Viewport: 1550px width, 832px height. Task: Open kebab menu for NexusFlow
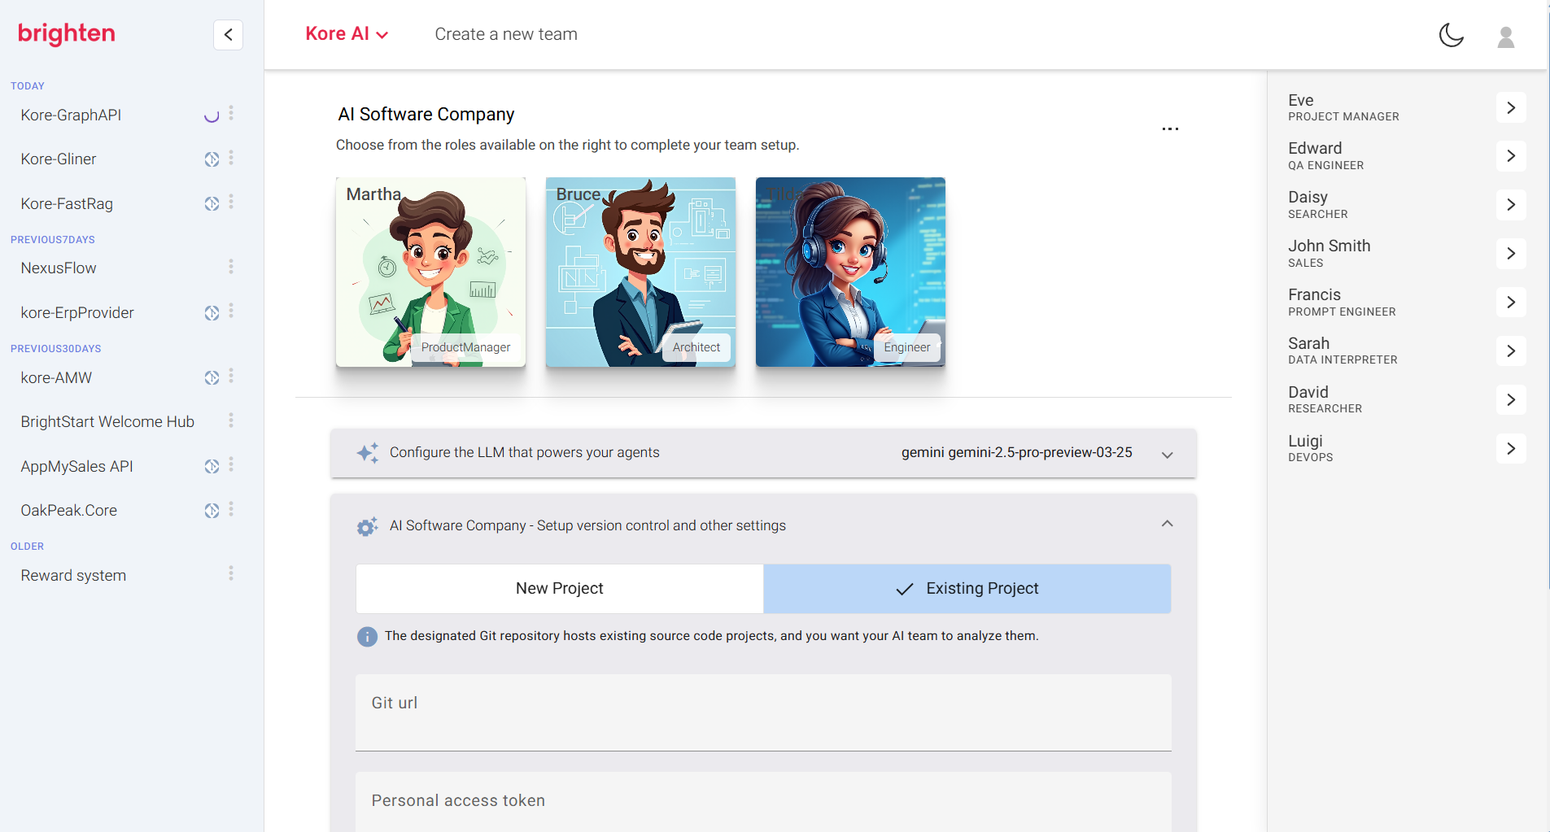pyautogui.click(x=231, y=267)
